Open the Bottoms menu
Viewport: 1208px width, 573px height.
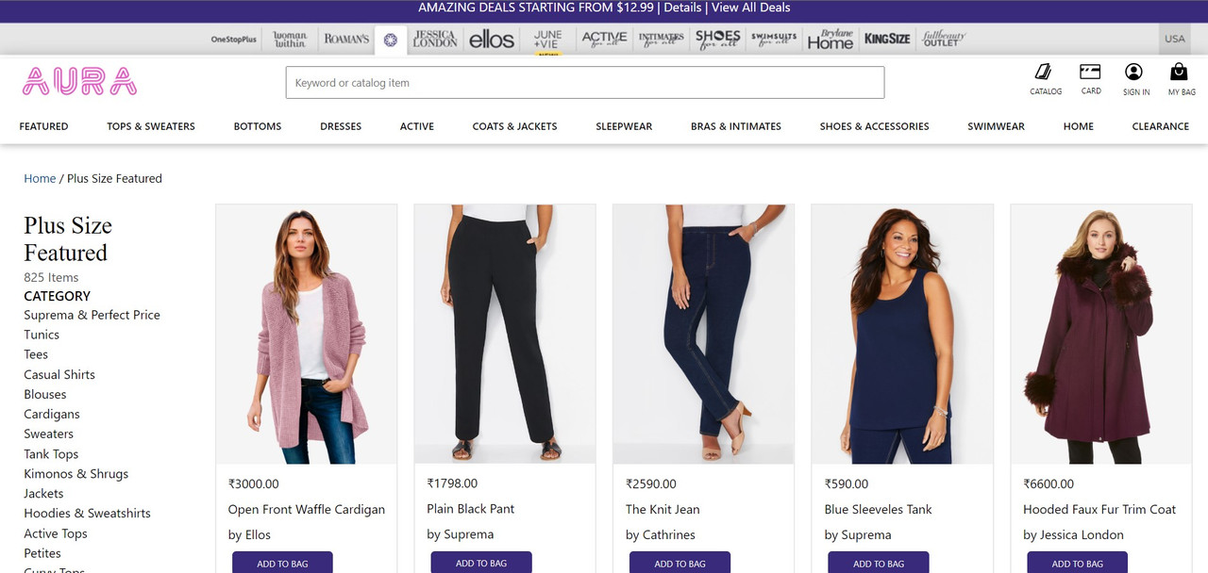click(258, 126)
